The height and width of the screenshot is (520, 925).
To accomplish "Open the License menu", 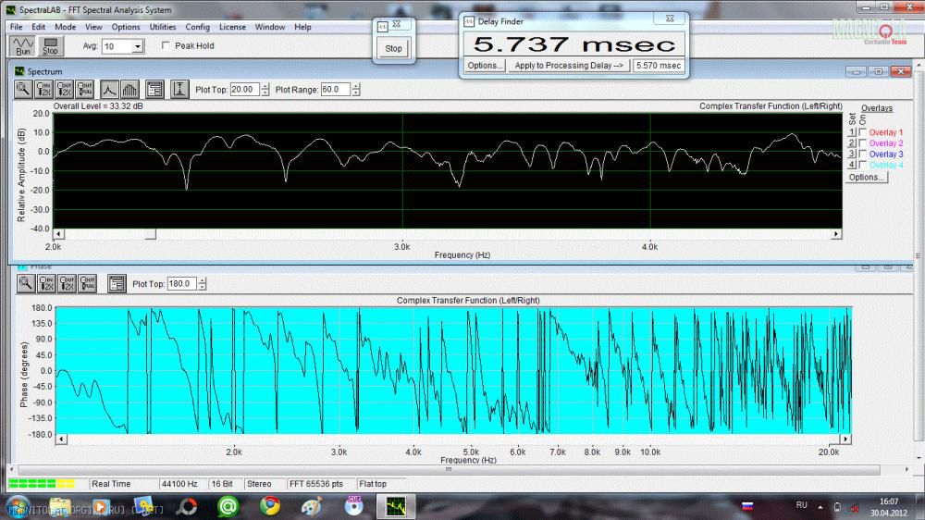I will [232, 27].
